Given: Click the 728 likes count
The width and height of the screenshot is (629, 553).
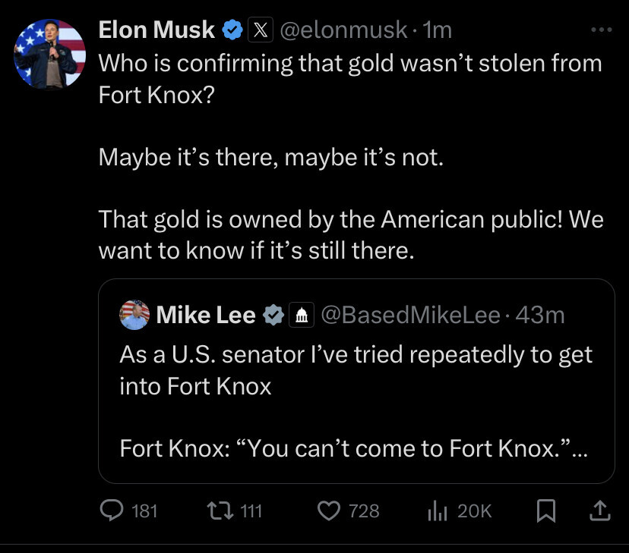Looking at the screenshot, I should pyautogui.click(x=364, y=511).
